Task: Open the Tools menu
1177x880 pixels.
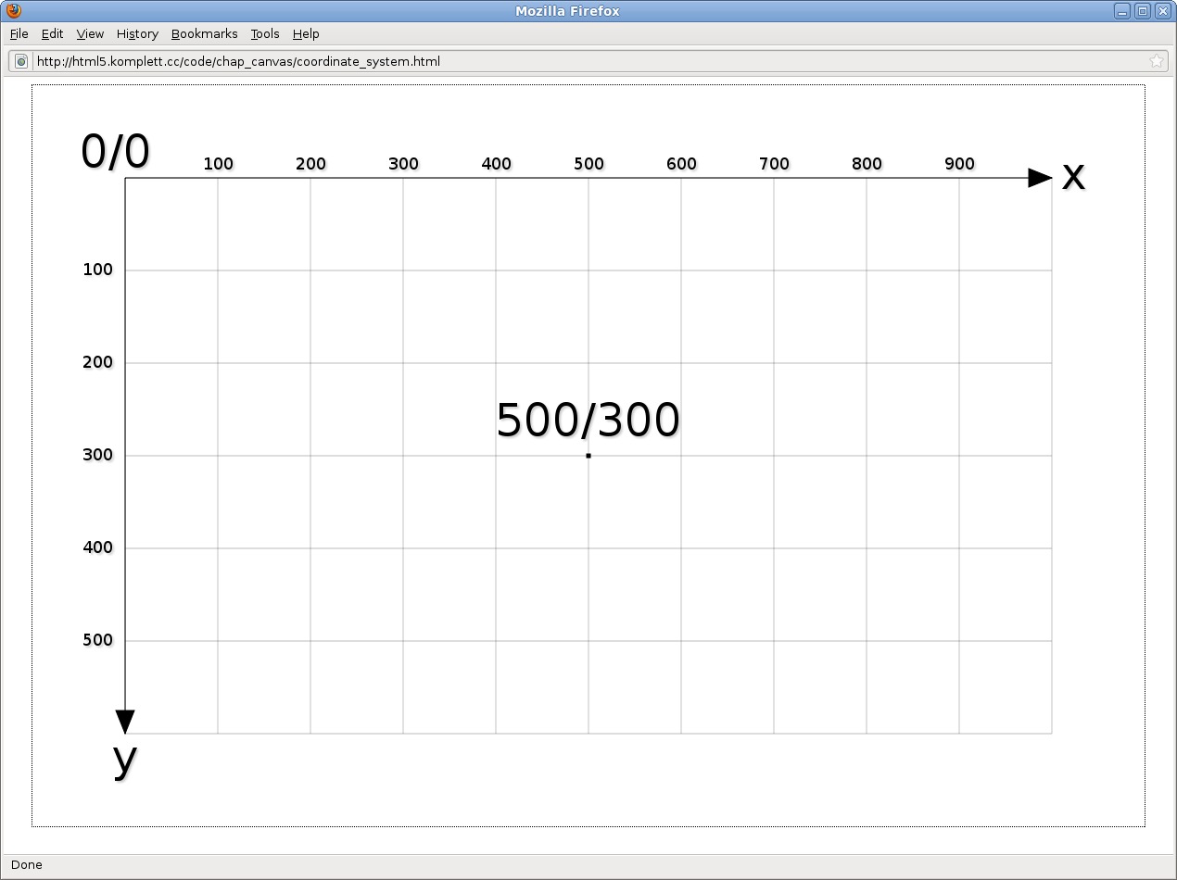Action: 264,33
